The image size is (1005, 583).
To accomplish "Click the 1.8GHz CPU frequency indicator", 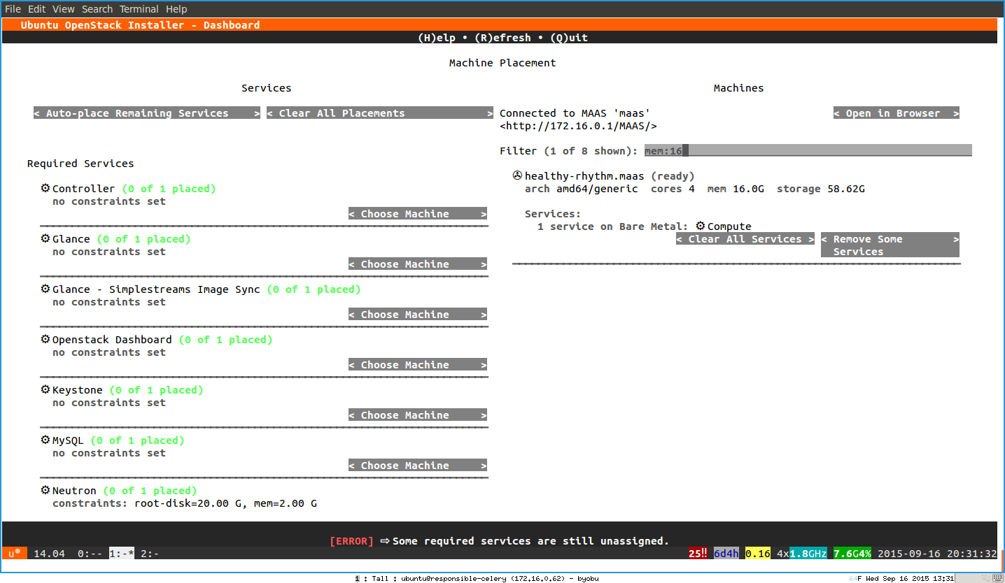I will (x=808, y=554).
